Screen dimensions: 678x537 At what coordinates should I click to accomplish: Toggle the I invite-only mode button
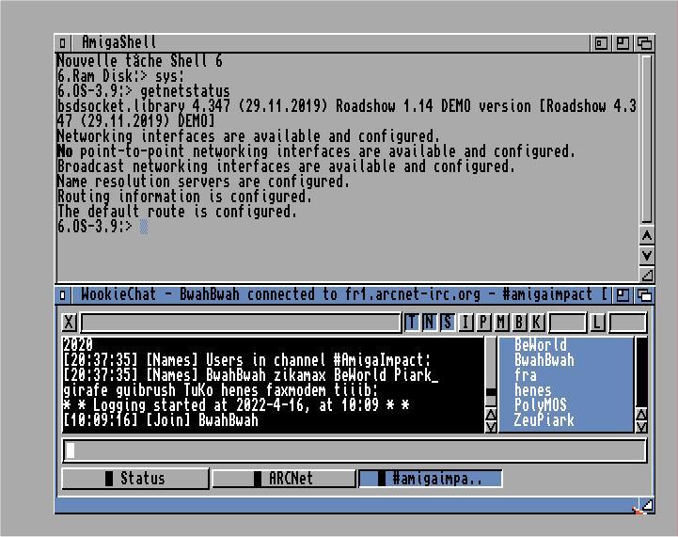465,323
